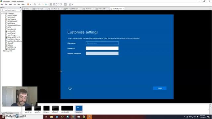
Task: Select the vCenter67 thumbnail in bottom bar
Action: (55, 109)
